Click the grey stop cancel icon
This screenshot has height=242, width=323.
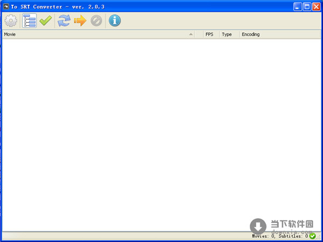96,20
